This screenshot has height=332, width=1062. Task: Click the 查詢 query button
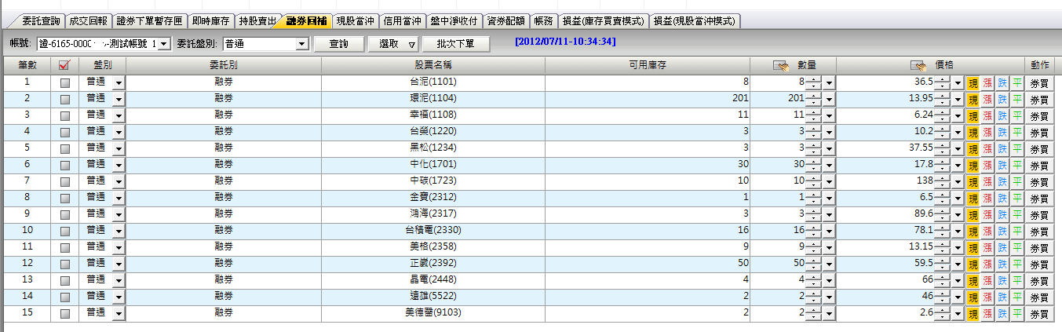(338, 45)
